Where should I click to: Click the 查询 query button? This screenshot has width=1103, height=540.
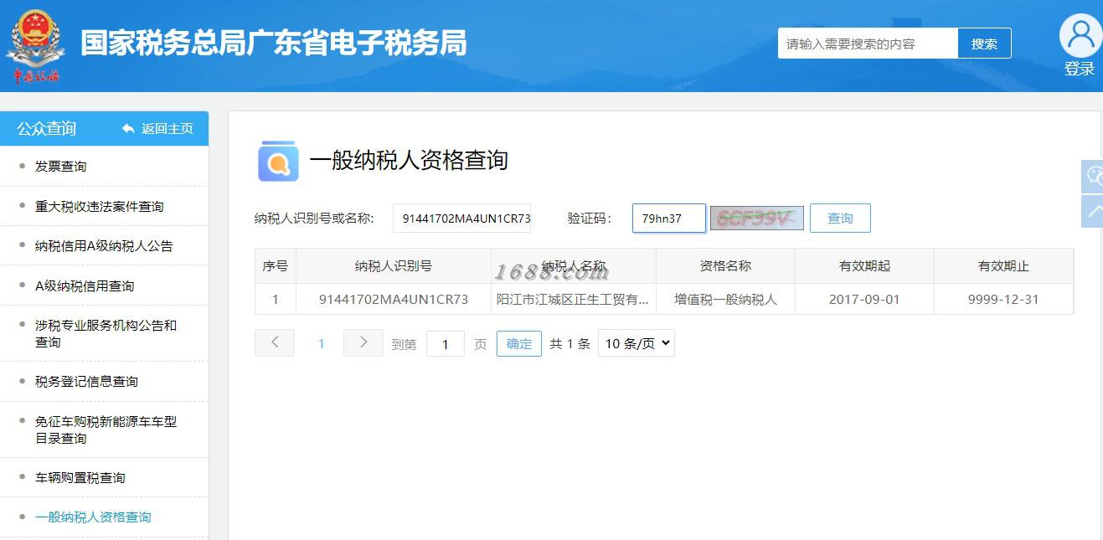coord(840,219)
